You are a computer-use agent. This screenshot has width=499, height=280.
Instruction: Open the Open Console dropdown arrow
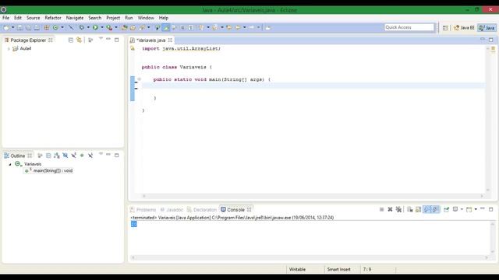(x=476, y=209)
